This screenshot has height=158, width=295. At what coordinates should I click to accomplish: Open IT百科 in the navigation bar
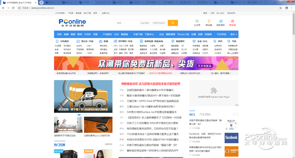tap(87, 34)
